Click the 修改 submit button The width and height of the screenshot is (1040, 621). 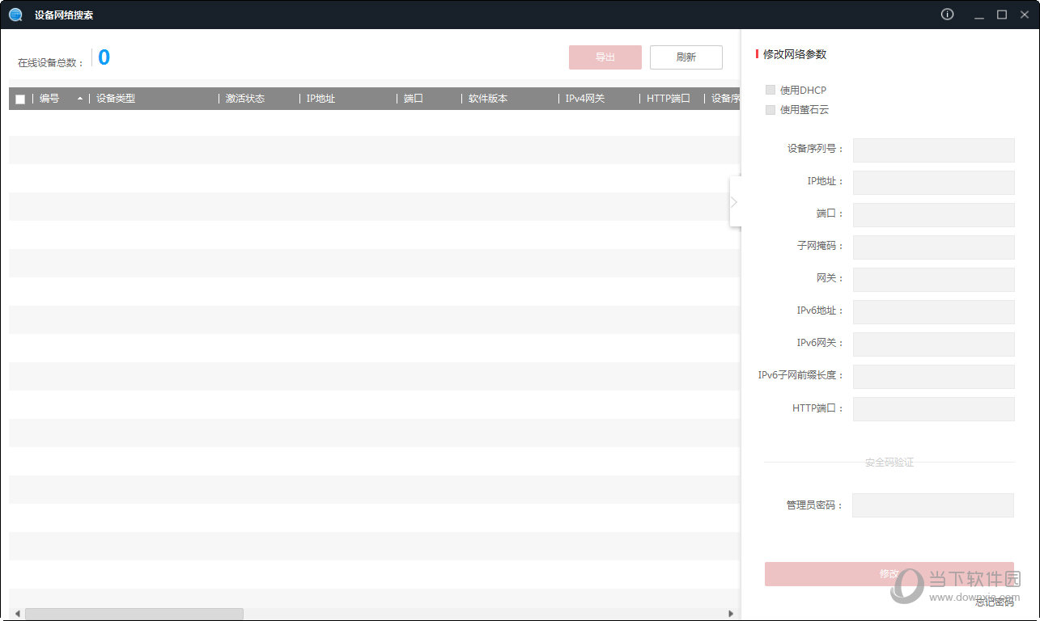pos(889,574)
